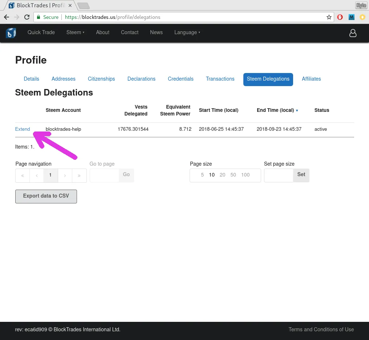Screen dimensions: 369x340
Task: Click the browser back arrow
Action: (x=7, y=17)
